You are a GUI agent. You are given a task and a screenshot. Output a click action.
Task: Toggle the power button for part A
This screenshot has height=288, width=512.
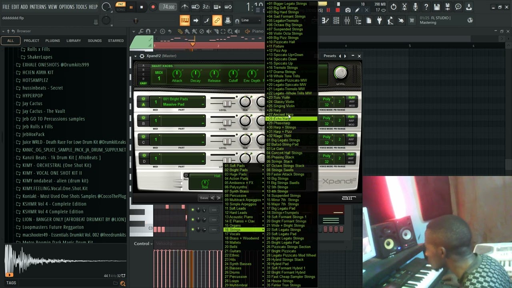click(x=143, y=99)
